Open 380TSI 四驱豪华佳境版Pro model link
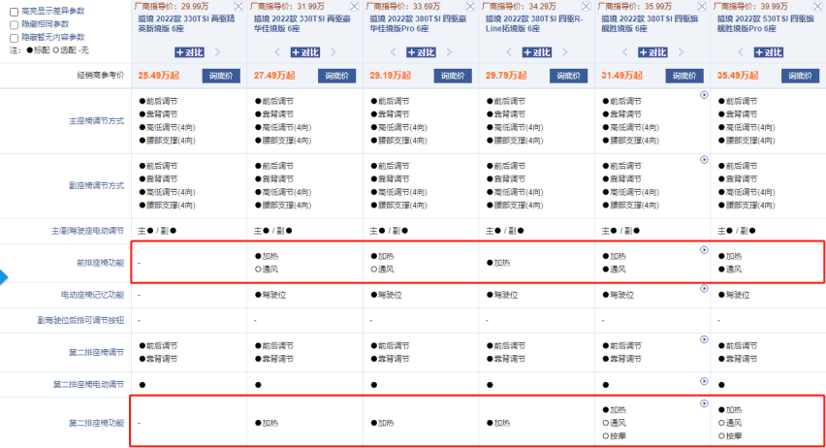The height and width of the screenshot is (448, 826). click(418, 23)
